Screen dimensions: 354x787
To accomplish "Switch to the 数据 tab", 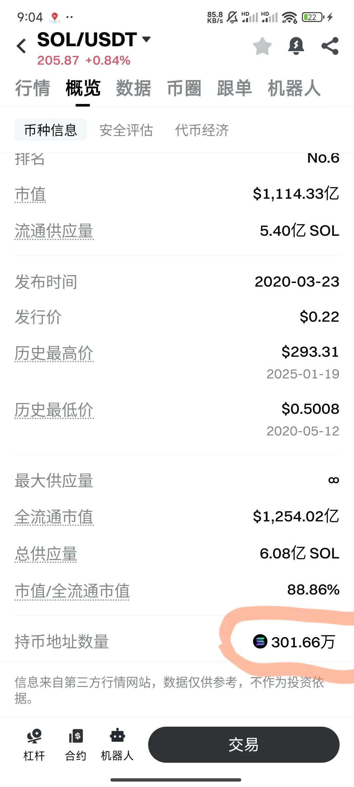I will pyautogui.click(x=133, y=88).
